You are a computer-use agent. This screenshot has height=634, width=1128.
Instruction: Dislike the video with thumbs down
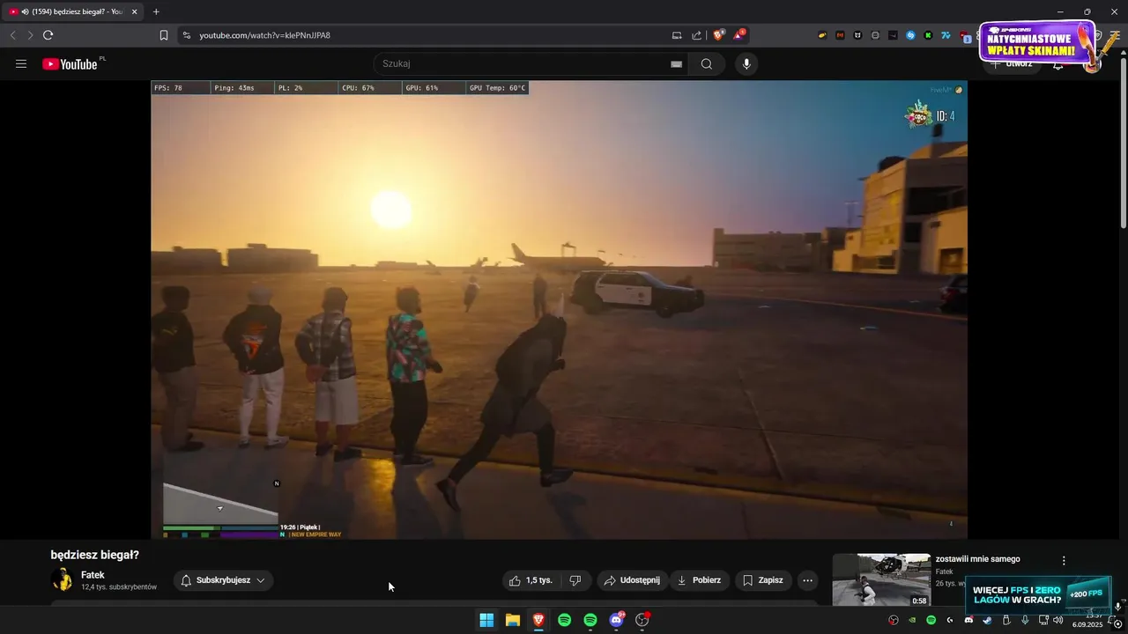pyautogui.click(x=575, y=580)
